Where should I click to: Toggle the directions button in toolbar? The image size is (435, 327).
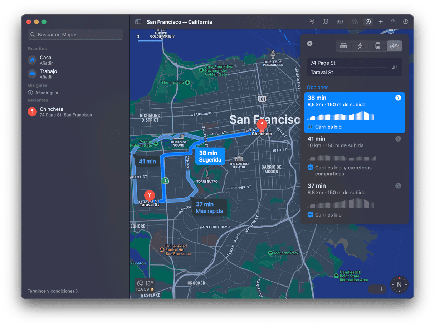(368, 22)
